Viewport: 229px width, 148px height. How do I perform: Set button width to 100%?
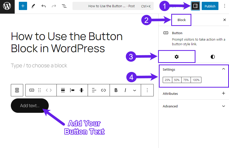tap(196, 80)
